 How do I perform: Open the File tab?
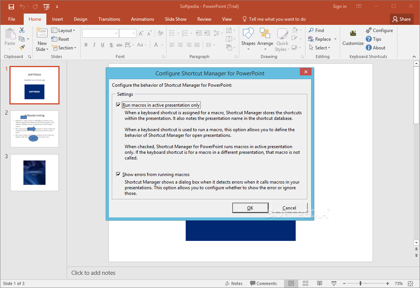point(12,19)
